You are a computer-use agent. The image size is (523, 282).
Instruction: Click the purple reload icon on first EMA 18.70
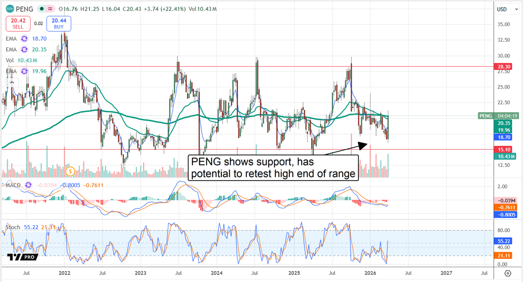click(25, 39)
